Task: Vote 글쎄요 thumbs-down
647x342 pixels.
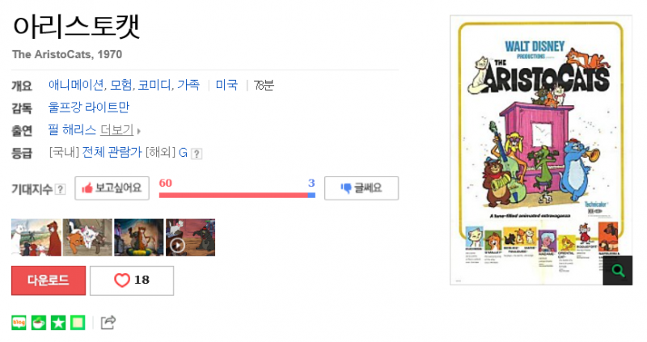Action: (x=362, y=188)
